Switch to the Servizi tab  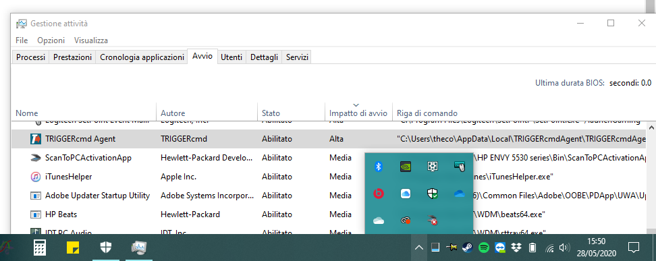pos(297,57)
